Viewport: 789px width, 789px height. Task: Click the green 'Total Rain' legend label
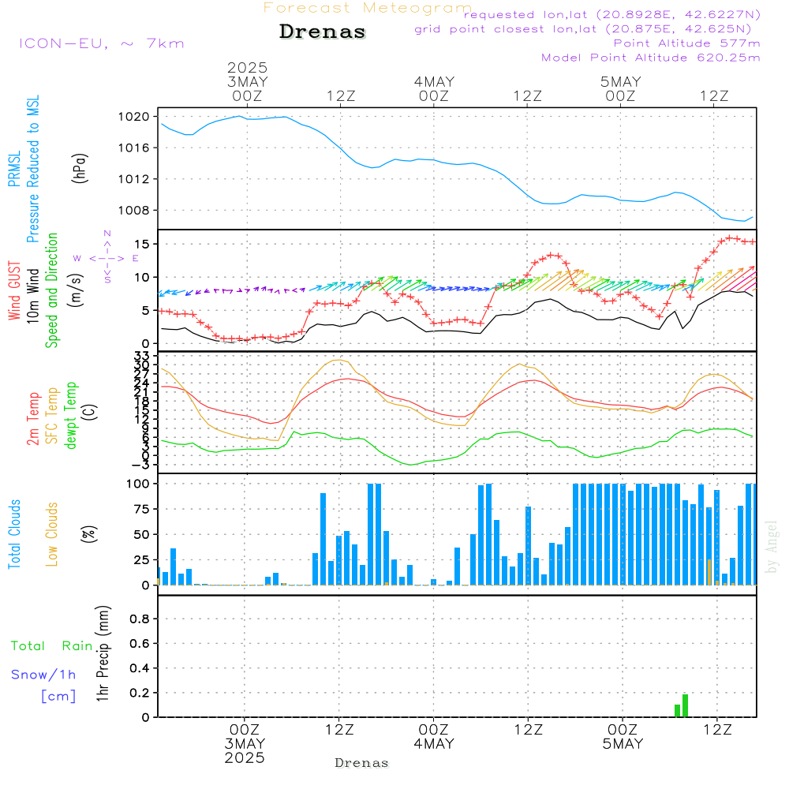(x=52, y=645)
